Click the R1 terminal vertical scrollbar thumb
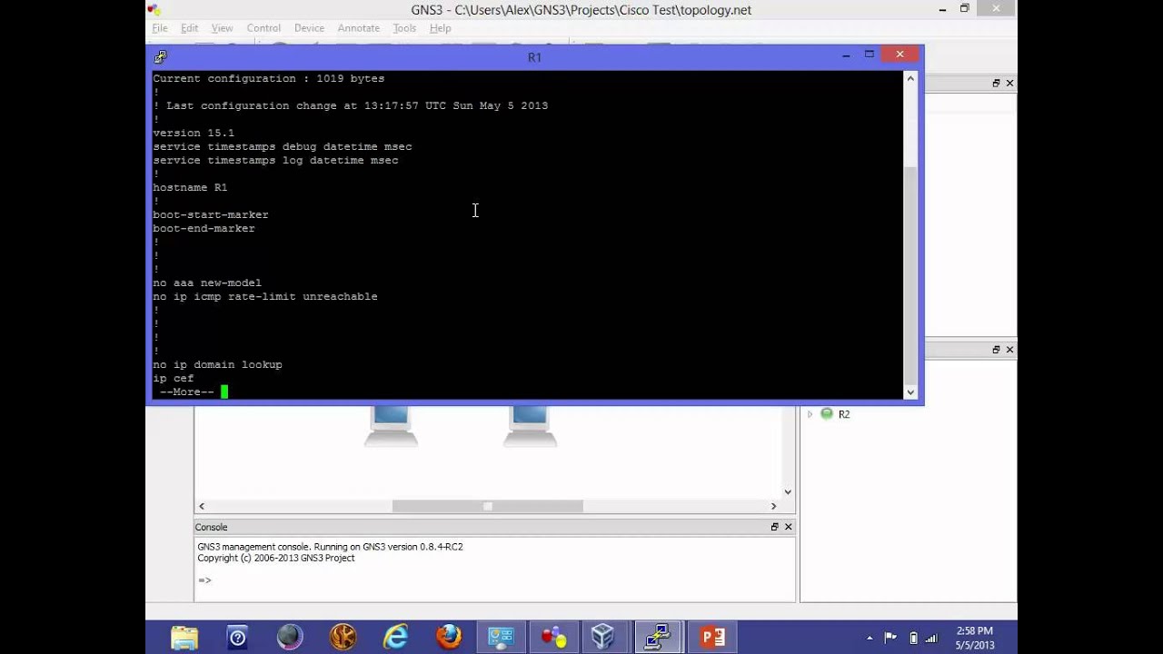Viewport: 1163px width, 654px height. coord(910,276)
